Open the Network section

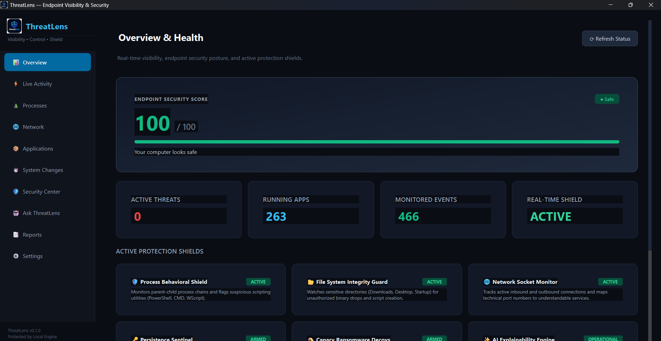click(48, 127)
